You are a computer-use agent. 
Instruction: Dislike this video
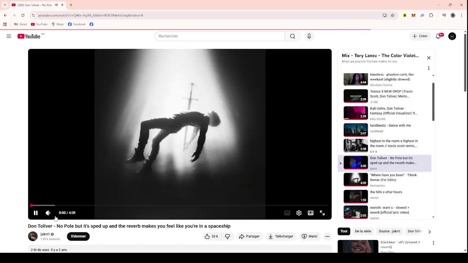227,236
